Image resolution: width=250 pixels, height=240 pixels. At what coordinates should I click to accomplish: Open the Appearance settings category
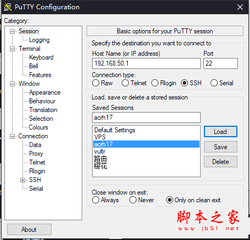point(44,92)
